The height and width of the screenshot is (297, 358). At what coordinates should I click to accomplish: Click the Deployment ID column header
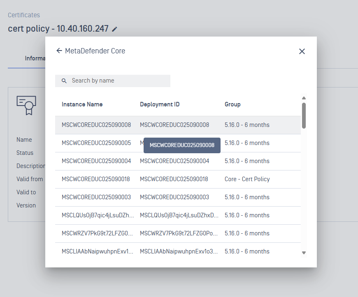(160, 104)
